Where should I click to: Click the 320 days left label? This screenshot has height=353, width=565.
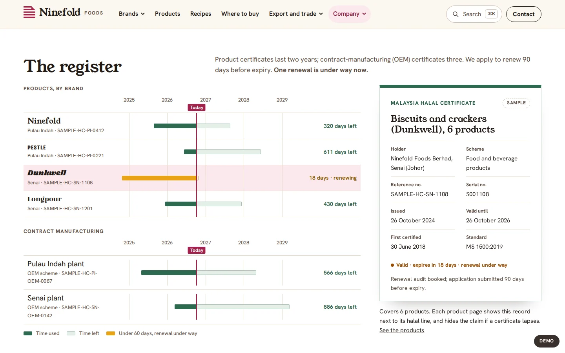(x=340, y=126)
